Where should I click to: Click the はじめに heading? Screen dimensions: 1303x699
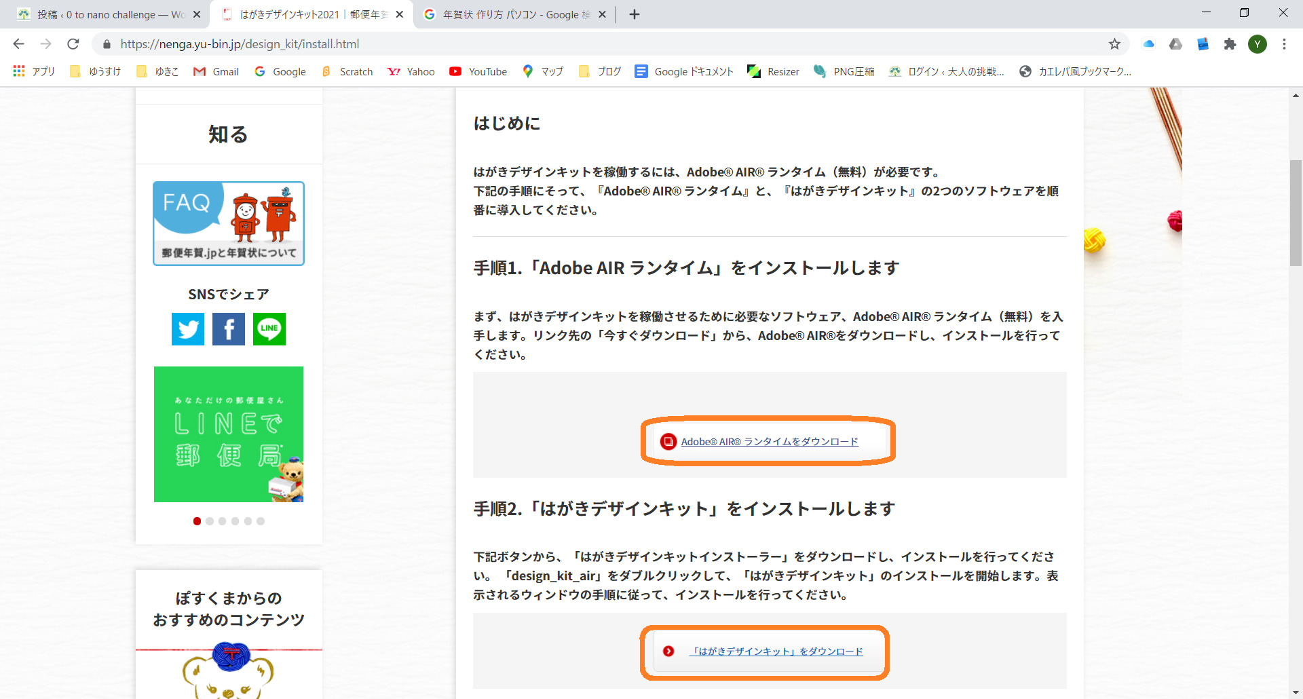pyautogui.click(x=507, y=124)
